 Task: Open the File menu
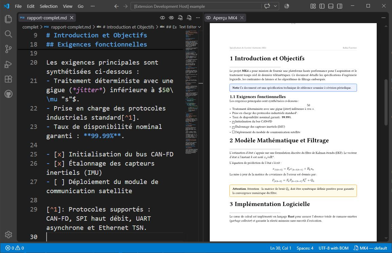(18, 6)
